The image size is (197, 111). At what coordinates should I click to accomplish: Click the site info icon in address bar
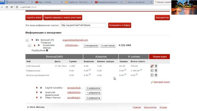pos(17,7)
